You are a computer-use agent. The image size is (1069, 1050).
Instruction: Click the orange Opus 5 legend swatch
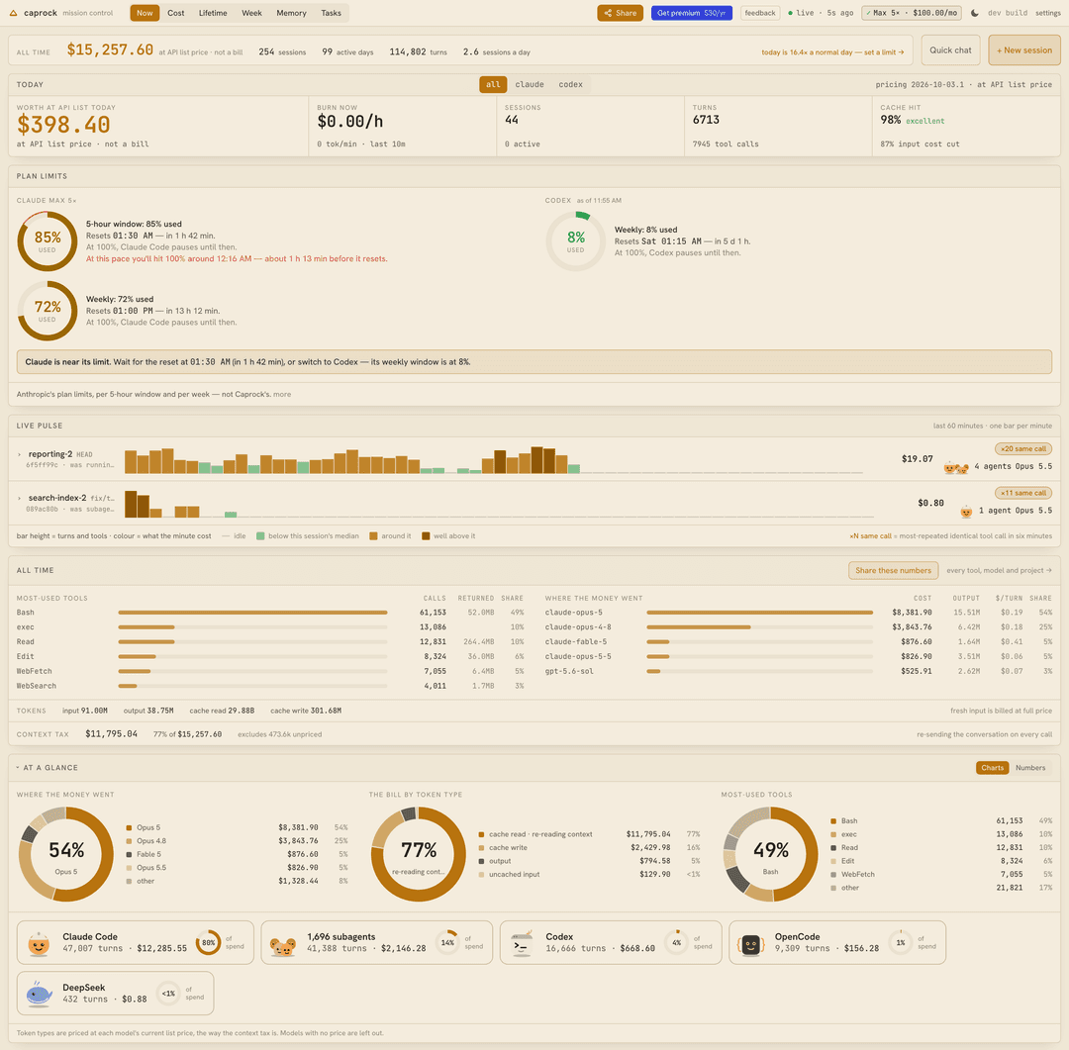(129, 827)
